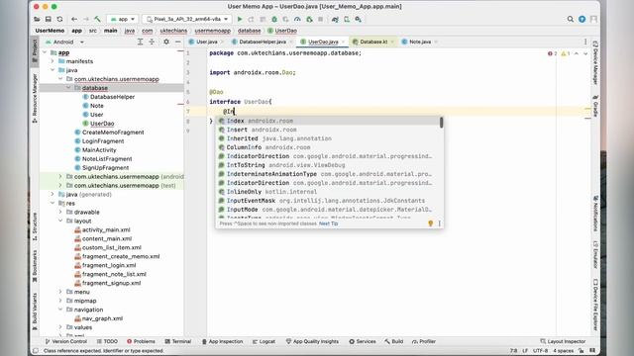The image size is (634, 356).
Task: Open the Version Control tool window
Action: coord(66,341)
